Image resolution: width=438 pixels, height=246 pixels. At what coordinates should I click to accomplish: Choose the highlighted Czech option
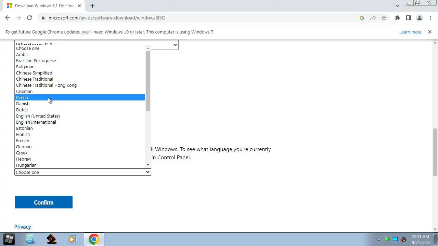point(80,97)
